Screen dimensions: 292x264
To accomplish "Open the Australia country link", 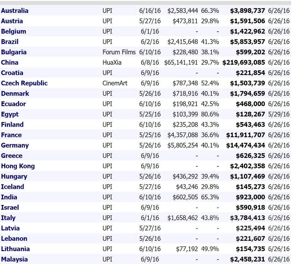I will [x=14, y=11].
